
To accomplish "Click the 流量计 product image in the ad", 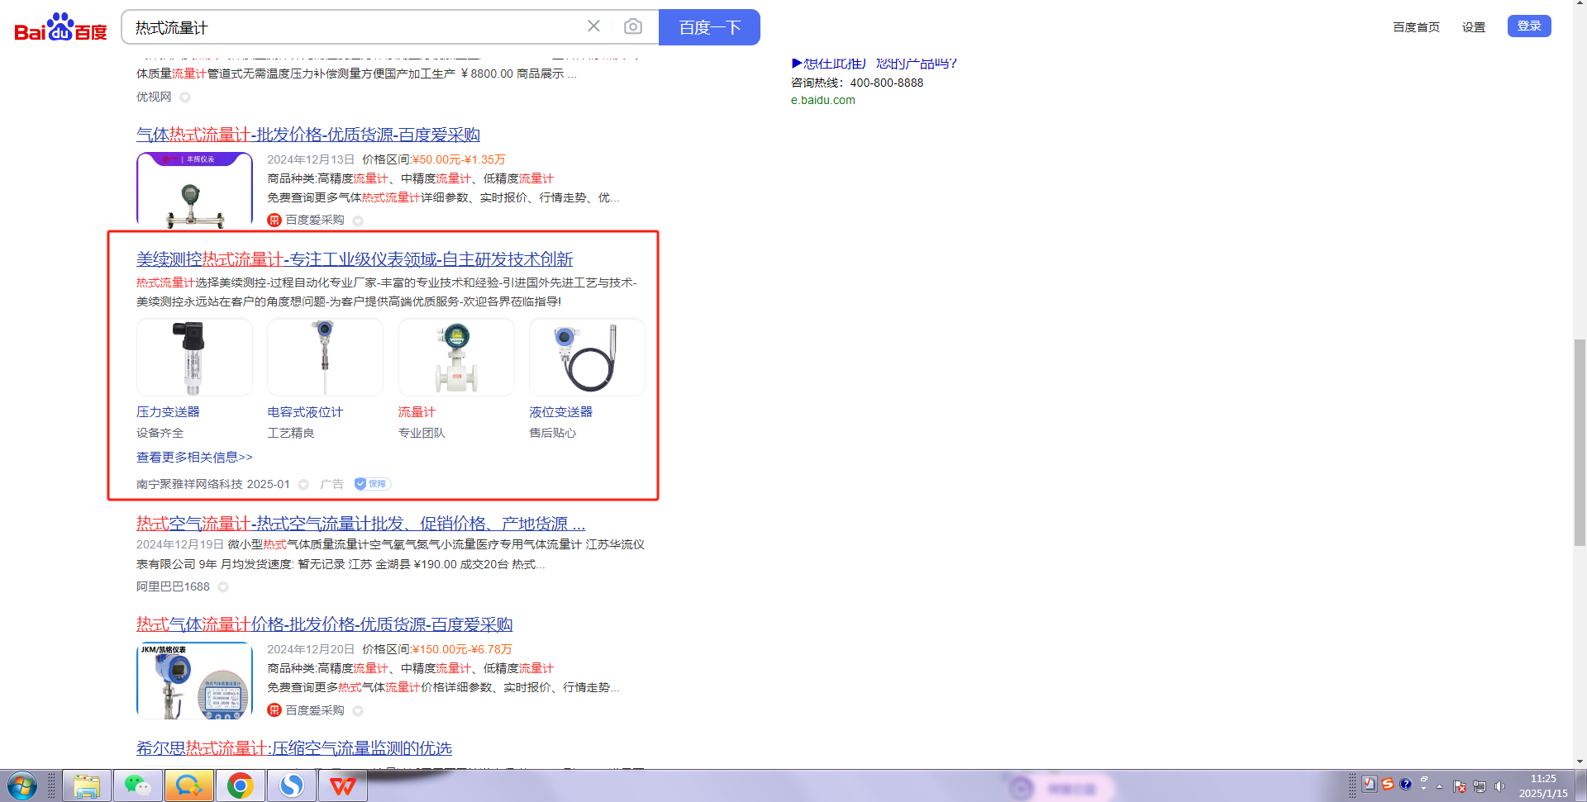I will [456, 357].
